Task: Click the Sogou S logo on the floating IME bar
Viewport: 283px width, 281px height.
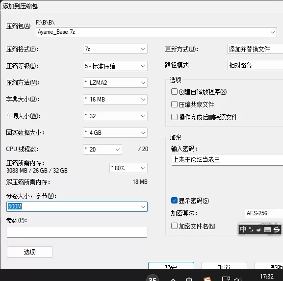Action: [x=276, y=230]
